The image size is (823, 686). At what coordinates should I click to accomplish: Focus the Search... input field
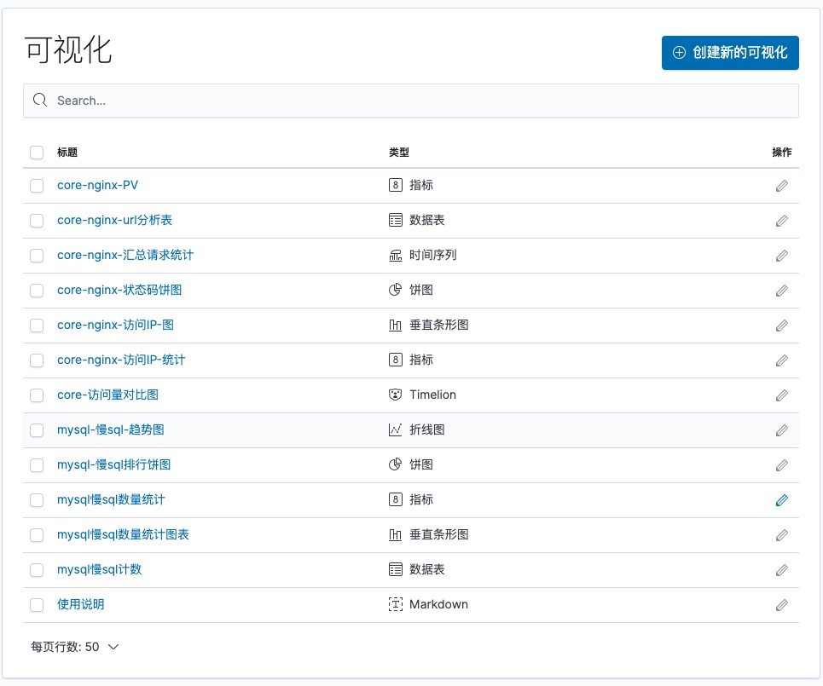(x=411, y=101)
